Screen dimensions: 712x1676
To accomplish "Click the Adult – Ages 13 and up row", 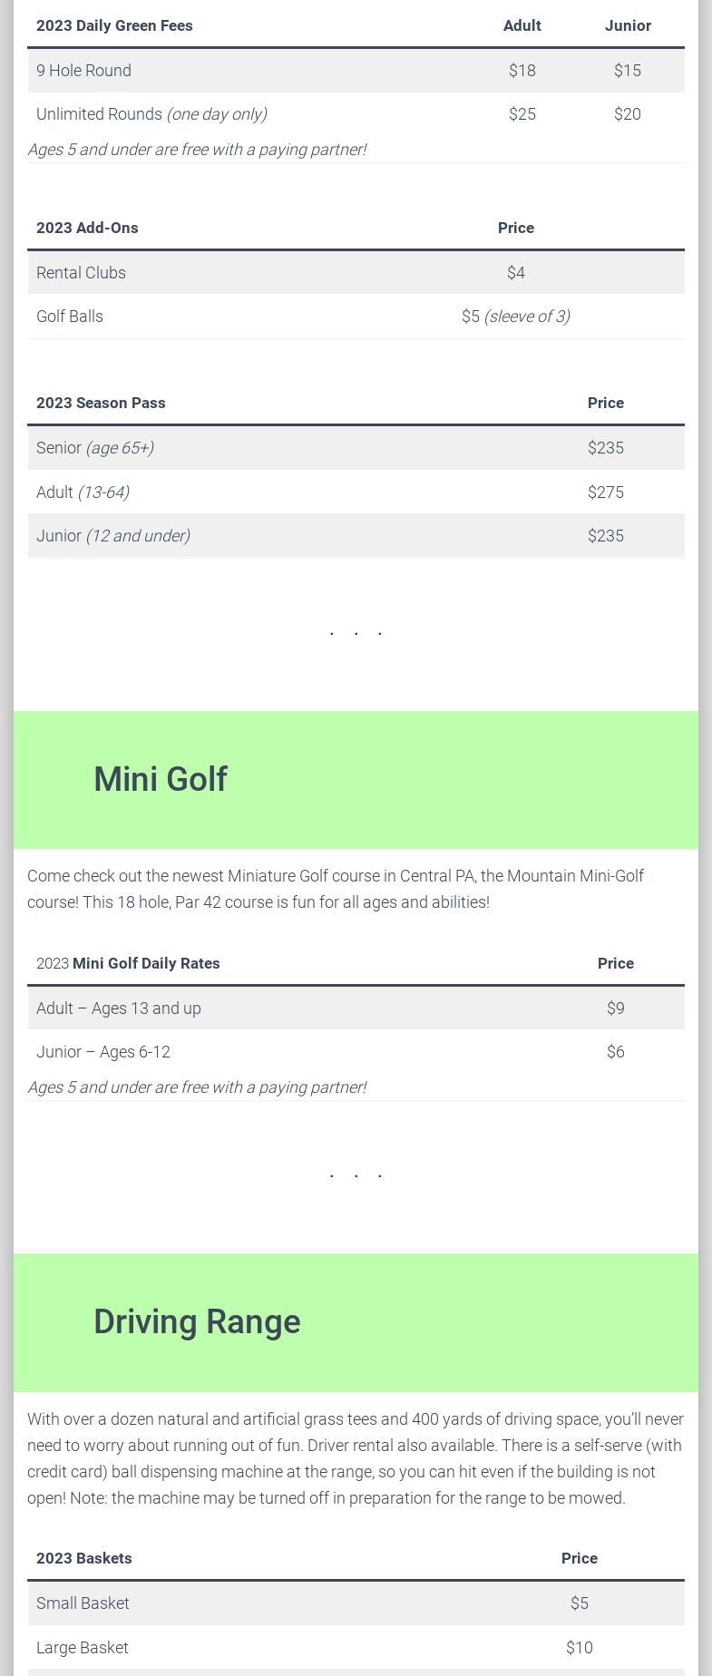I will click(119, 1009).
